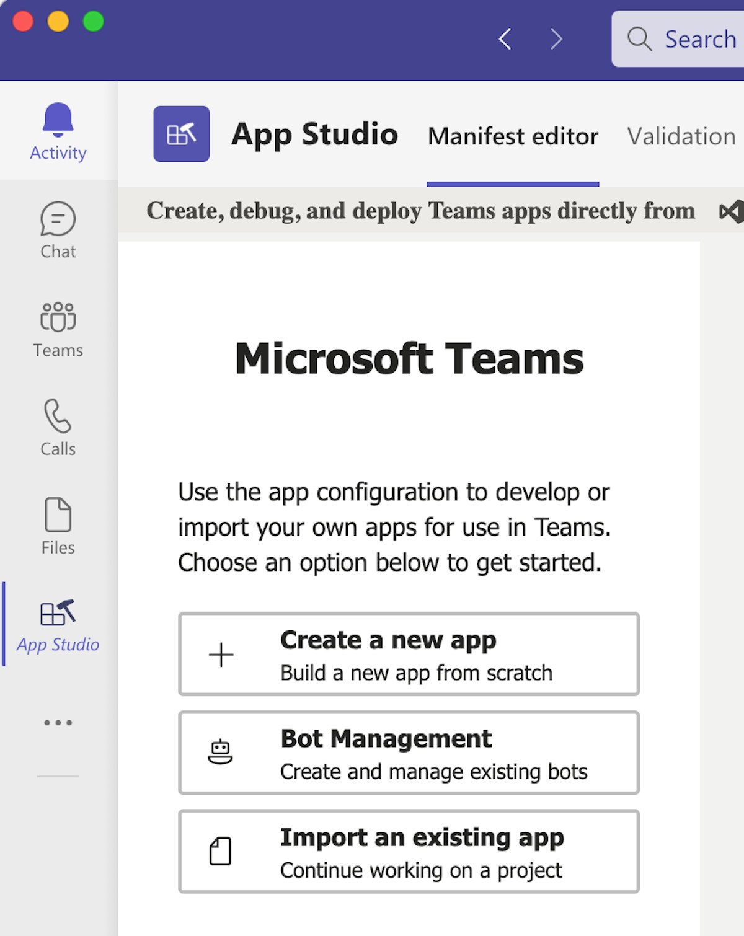Image resolution: width=744 pixels, height=936 pixels.
Task: Go to Teams in the sidebar
Action: tap(58, 318)
